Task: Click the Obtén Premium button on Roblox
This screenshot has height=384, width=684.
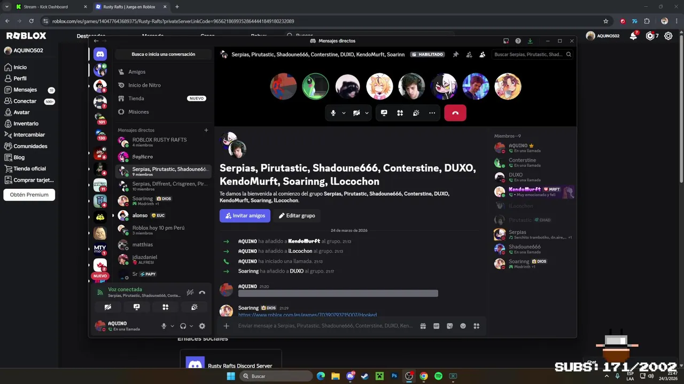Action: click(x=29, y=195)
